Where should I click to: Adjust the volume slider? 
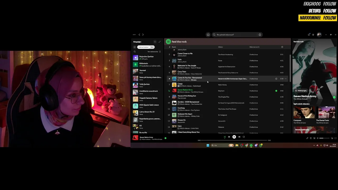point(325,138)
